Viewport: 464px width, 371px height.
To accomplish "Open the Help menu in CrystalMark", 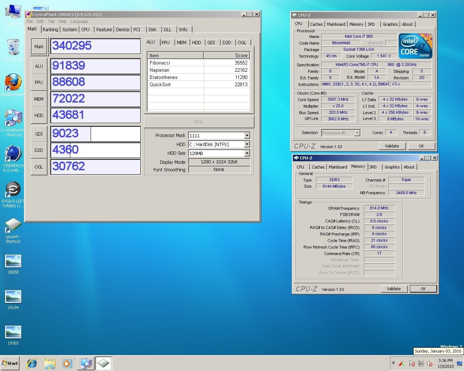I will point(63,21).
